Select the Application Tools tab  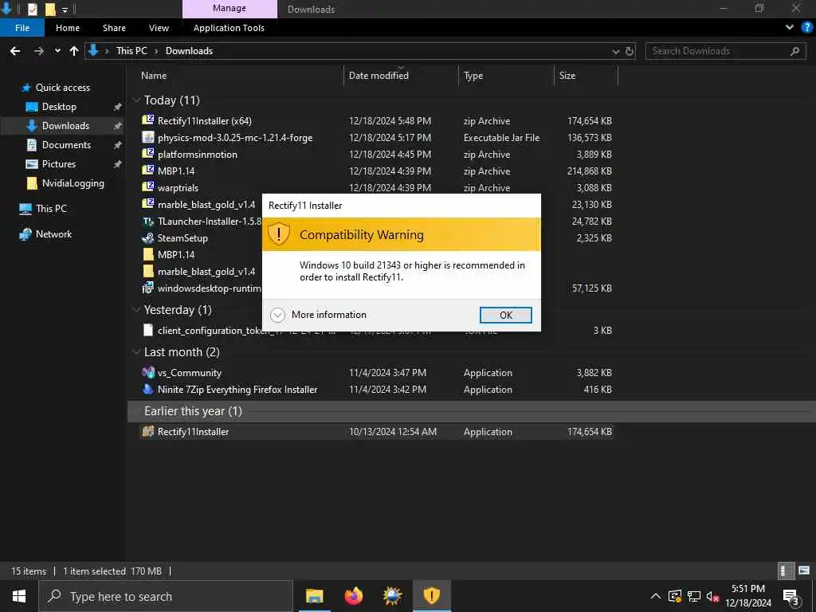[229, 28]
